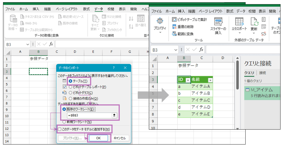Click ピボットテーブルで集計
Screen dimensions: 283x147
pyautogui.click(x=190, y=19)
